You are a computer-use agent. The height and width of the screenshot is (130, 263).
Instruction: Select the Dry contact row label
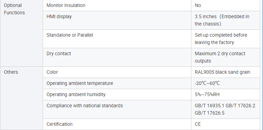click(x=59, y=53)
